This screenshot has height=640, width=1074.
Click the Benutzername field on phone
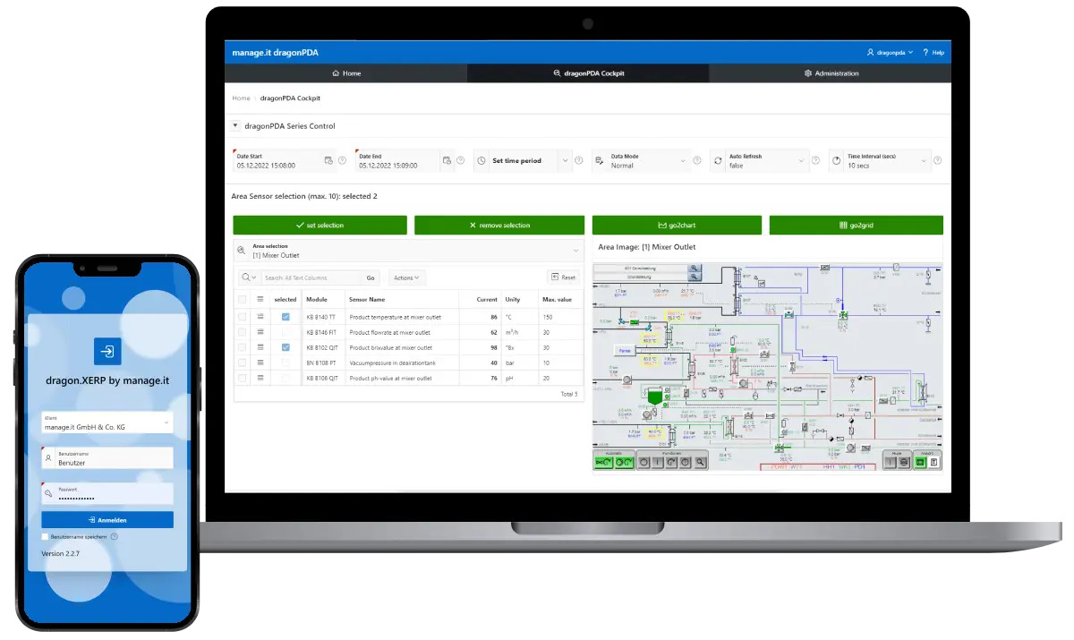pyautogui.click(x=107, y=458)
